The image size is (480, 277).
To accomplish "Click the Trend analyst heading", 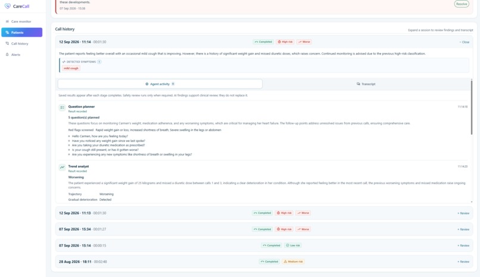I will pyautogui.click(x=79, y=166).
